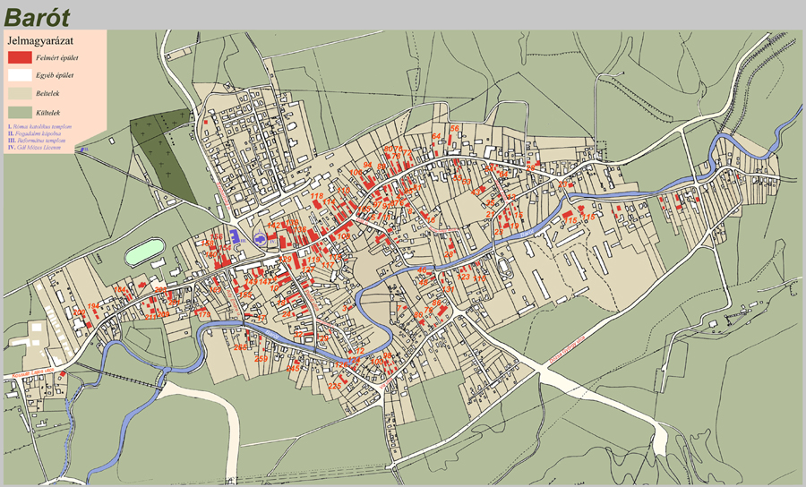Click building number 118 on the map
This screenshot has height=487, width=806.
pyautogui.click(x=316, y=196)
